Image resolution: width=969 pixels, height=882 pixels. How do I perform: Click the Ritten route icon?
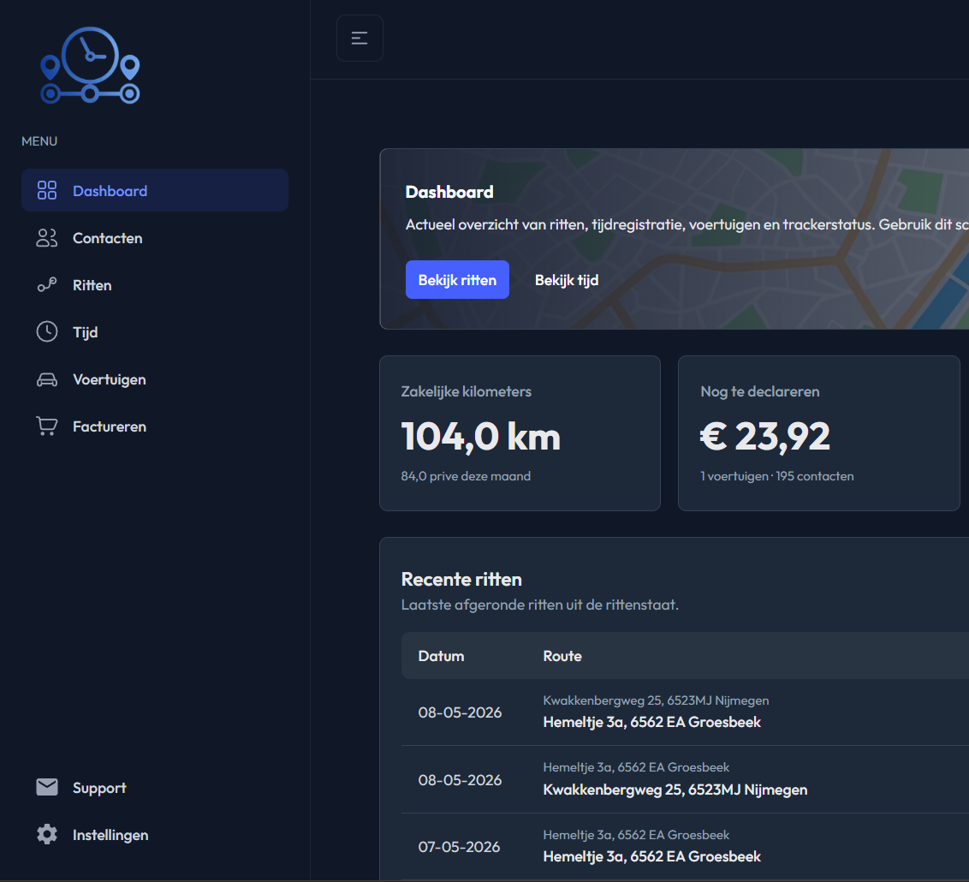click(47, 285)
